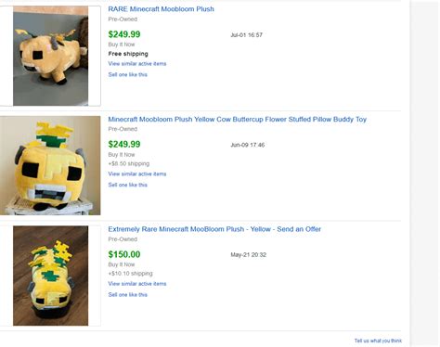Click the Jul-01 16:57 sold date
This screenshot has width=440, height=347.
click(x=246, y=35)
